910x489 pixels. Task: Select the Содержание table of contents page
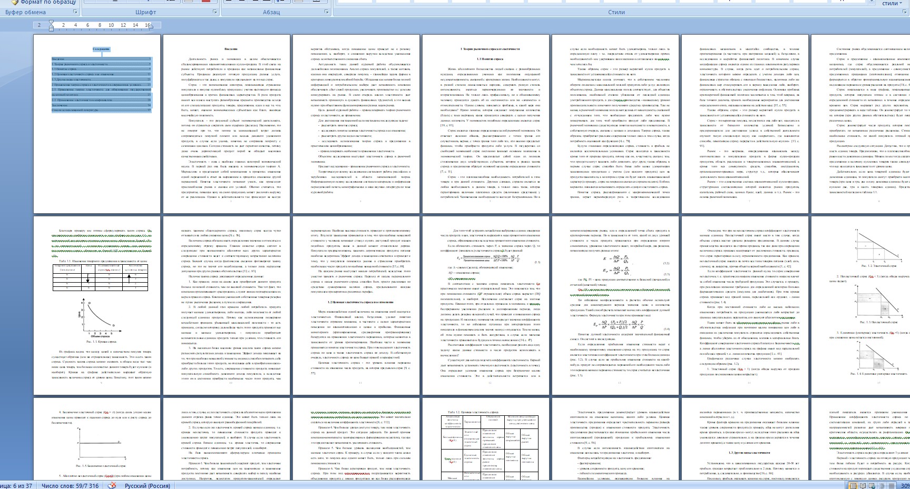pos(97,124)
